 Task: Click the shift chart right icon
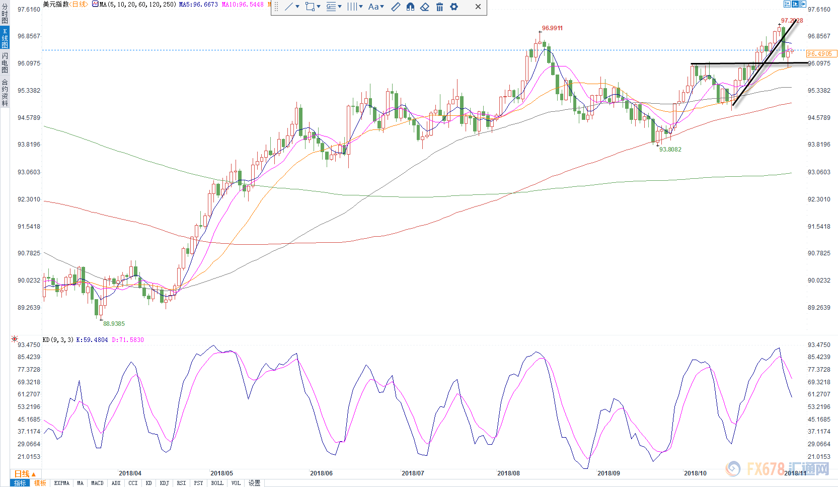[x=803, y=4]
